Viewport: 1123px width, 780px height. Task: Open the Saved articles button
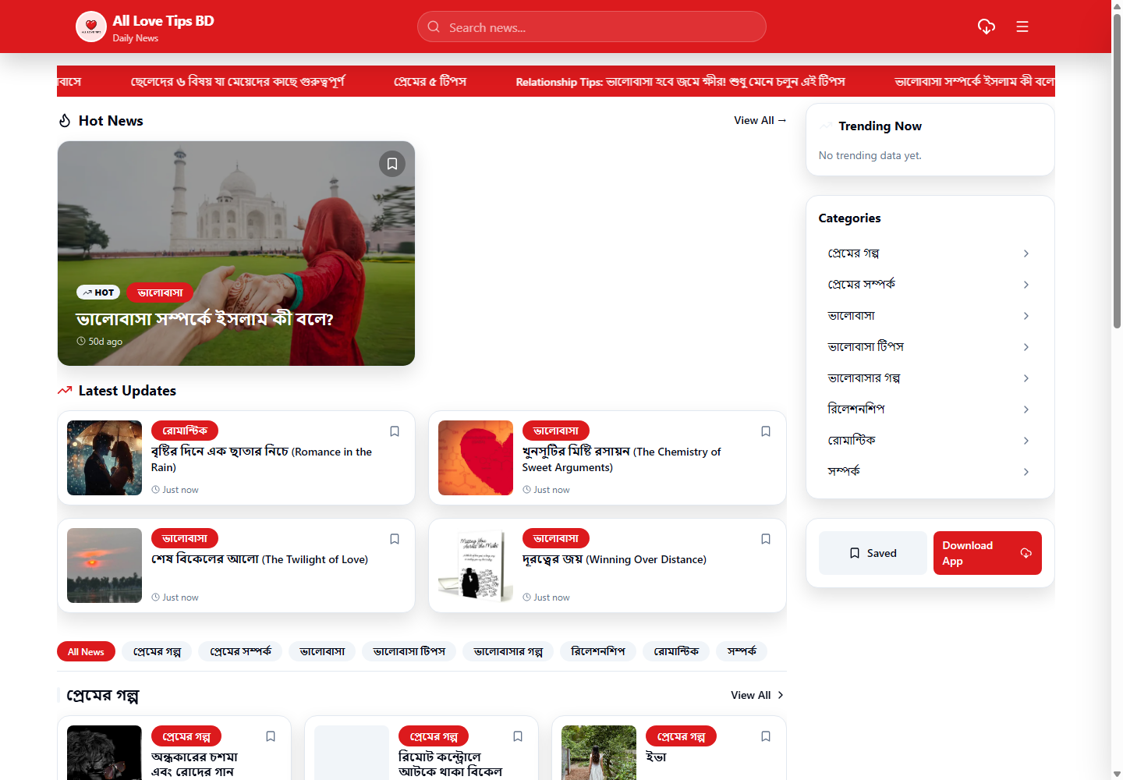pyautogui.click(x=873, y=553)
